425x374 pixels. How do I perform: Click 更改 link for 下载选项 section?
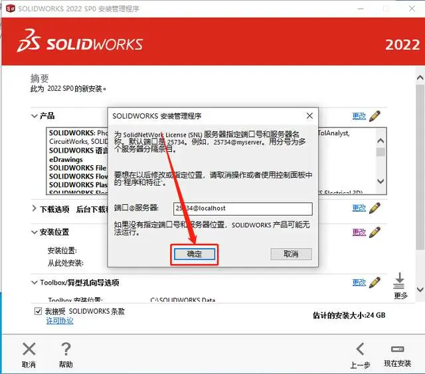[x=359, y=208]
